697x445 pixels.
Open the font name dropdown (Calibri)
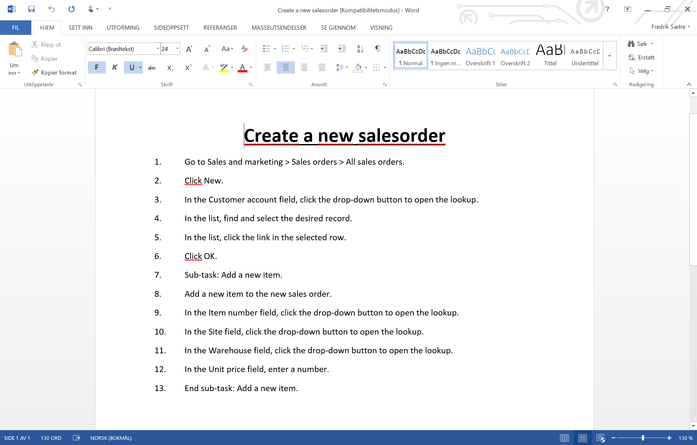[158, 49]
